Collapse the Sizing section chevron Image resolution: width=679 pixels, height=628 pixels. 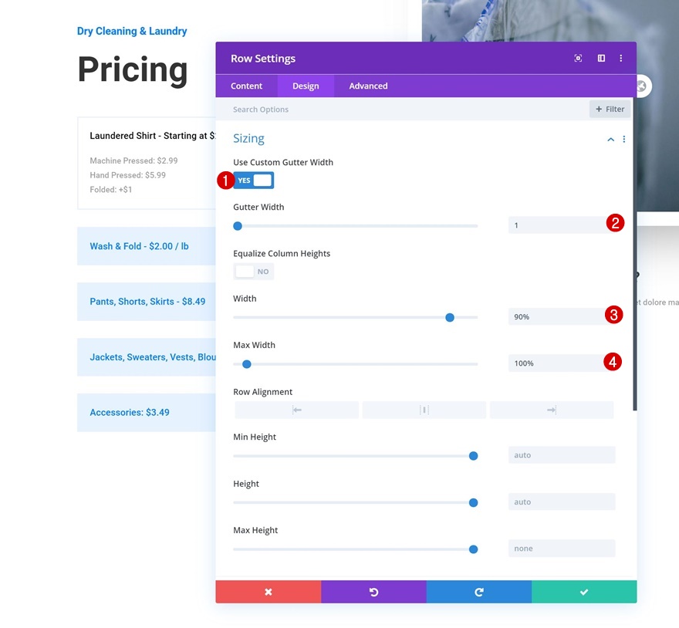610,140
